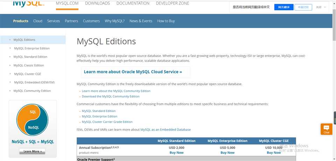Select Why MySQL? in the navigation bar
The width and height of the screenshot is (336, 161).
(115, 21)
